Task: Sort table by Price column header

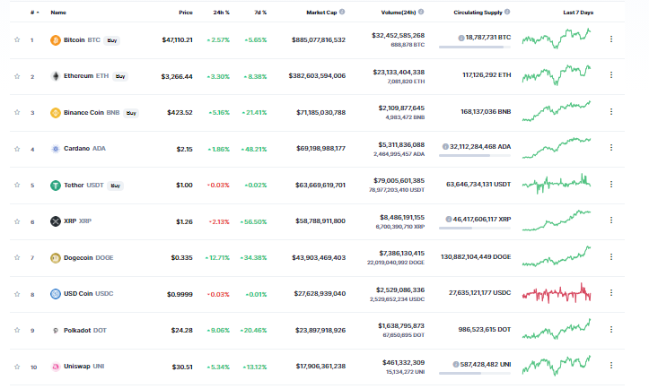Action: coord(186,13)
